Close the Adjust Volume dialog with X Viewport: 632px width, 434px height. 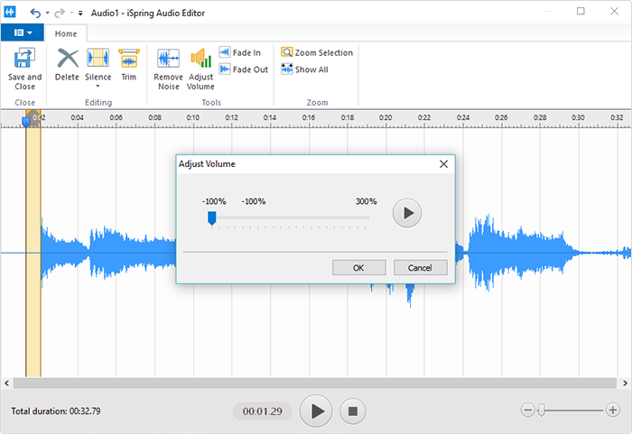click(x=443, y=164)
